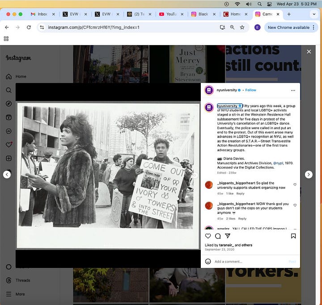The image size is (322, 305).
Task: Open the site information icon
Action: point(42,27)
